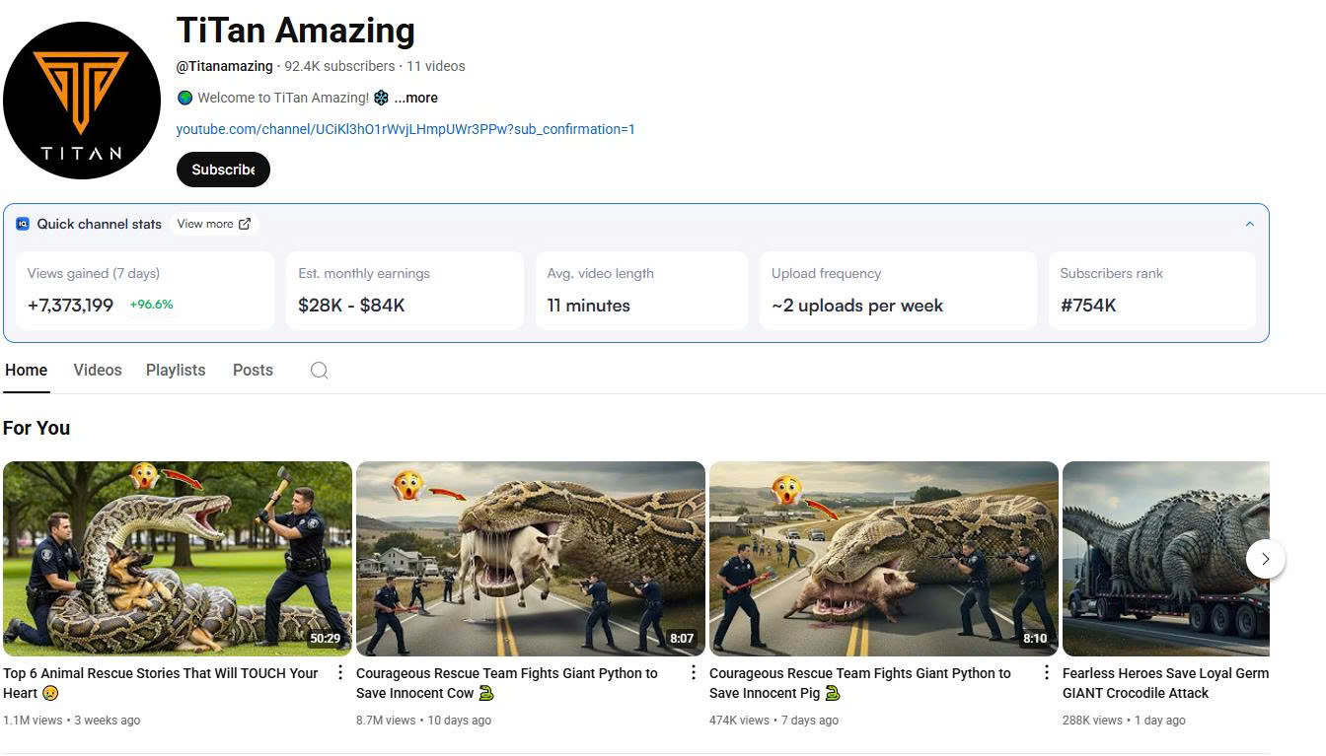
Task: Switch to the Videos tab
Action: pos(98,371)
